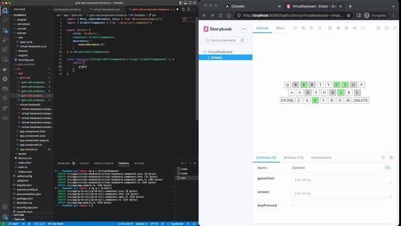The width and height of the screenshot is (401, 226).
Task: Go full screen in Storybook toolbar
Action: click(x=378, y=28)
